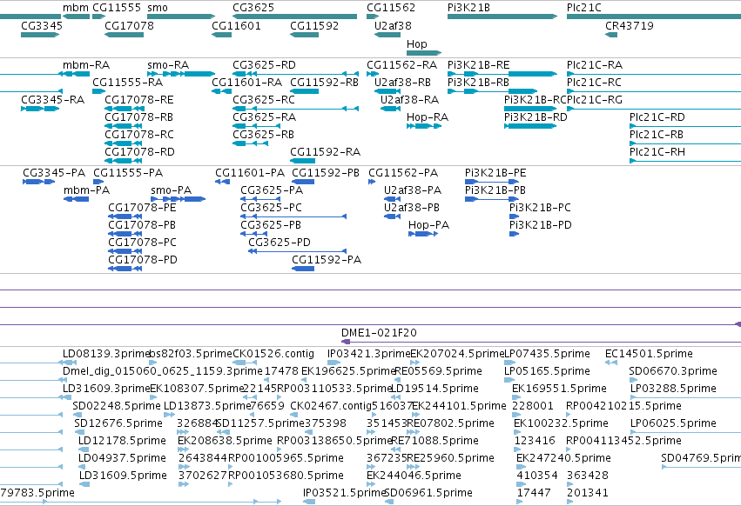Select the U2af38 gene label
The image size is (741, 506).
click(x=393, y=26)
